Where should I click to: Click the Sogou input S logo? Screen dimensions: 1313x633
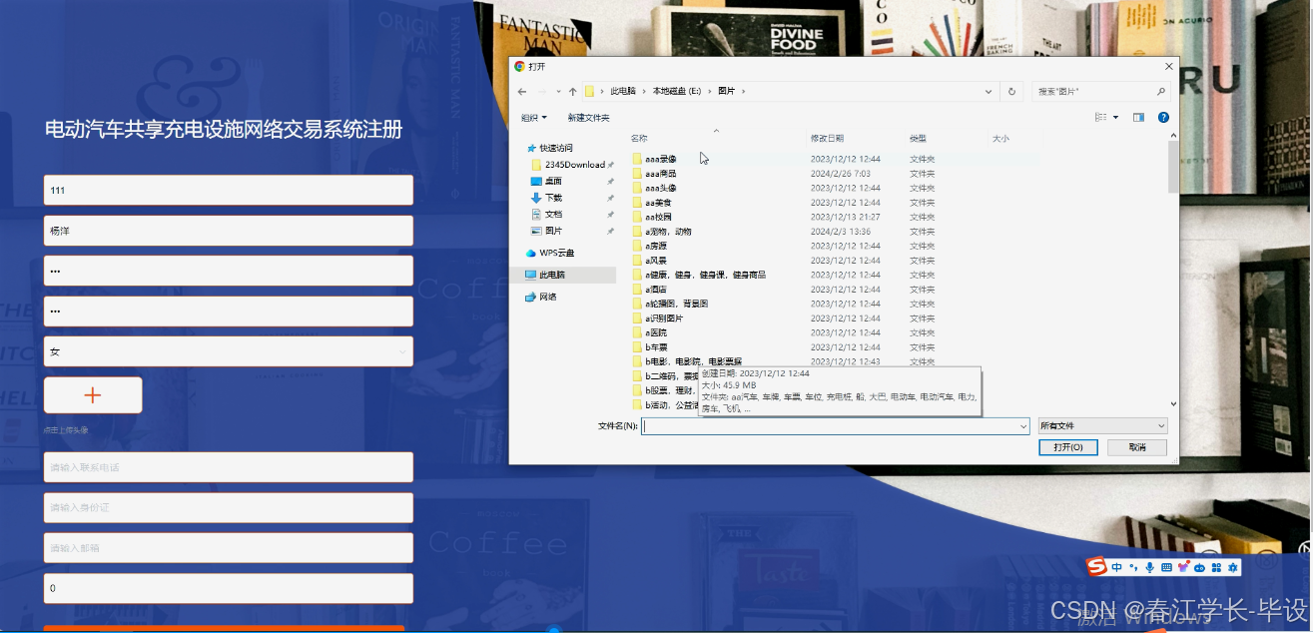point(1097,567)
